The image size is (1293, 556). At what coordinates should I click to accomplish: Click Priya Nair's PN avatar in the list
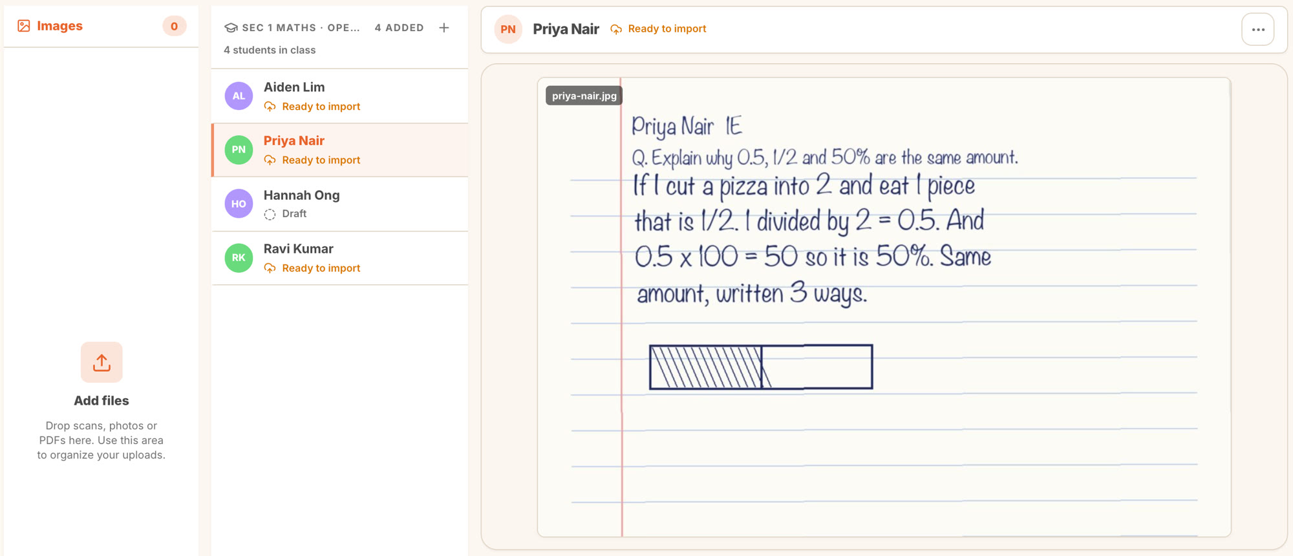239,149
